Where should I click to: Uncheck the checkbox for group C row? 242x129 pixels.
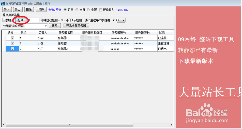13,49
